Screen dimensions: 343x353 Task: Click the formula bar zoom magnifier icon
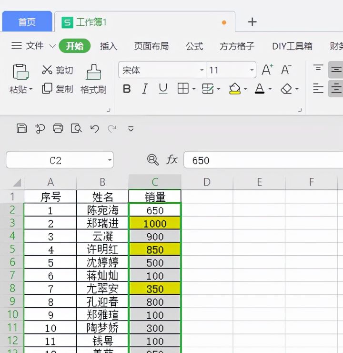click(x=153, y=160)
